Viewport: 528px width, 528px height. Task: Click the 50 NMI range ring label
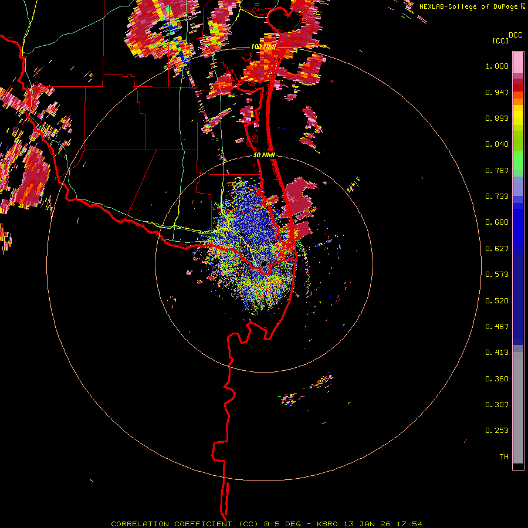(x=265, y=155)
